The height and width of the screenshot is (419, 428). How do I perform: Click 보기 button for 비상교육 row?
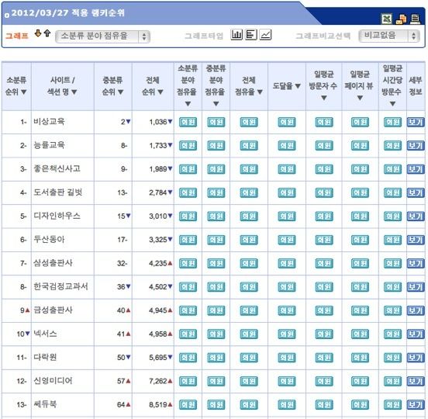[x=416, y=122]
